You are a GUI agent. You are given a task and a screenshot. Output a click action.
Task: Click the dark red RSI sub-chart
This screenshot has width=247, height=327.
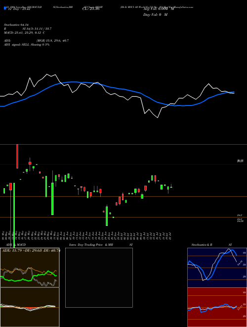[x=217, y=307]
